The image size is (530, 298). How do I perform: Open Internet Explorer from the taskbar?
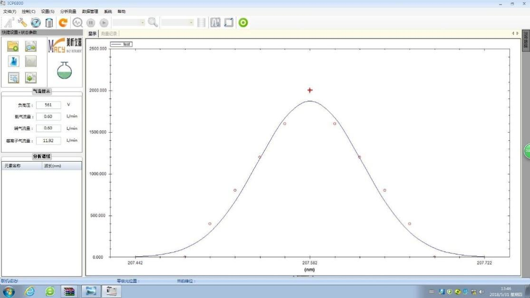pos(29,291)
